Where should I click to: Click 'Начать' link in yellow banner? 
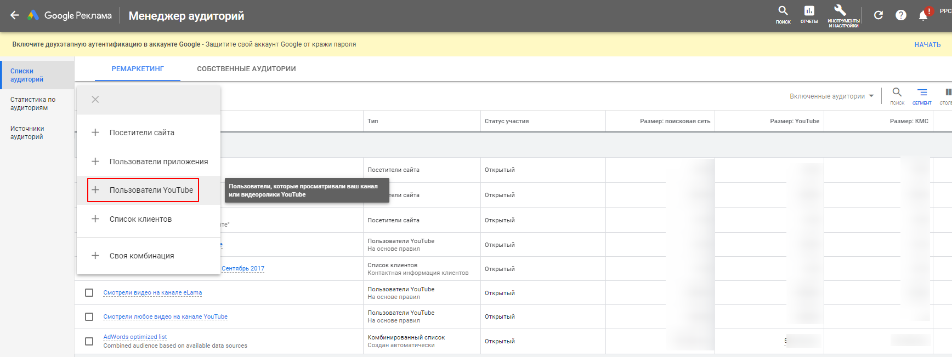click(927, 45)
